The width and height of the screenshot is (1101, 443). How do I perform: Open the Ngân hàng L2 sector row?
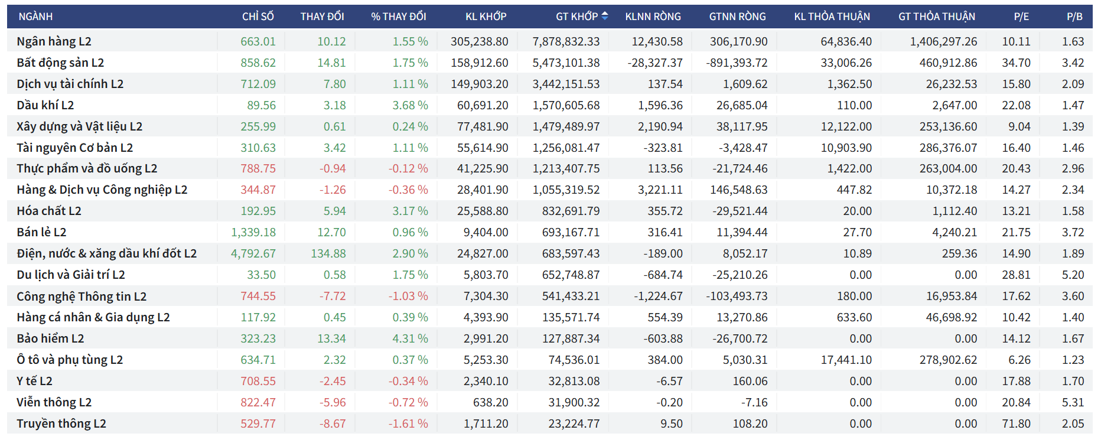54,41
